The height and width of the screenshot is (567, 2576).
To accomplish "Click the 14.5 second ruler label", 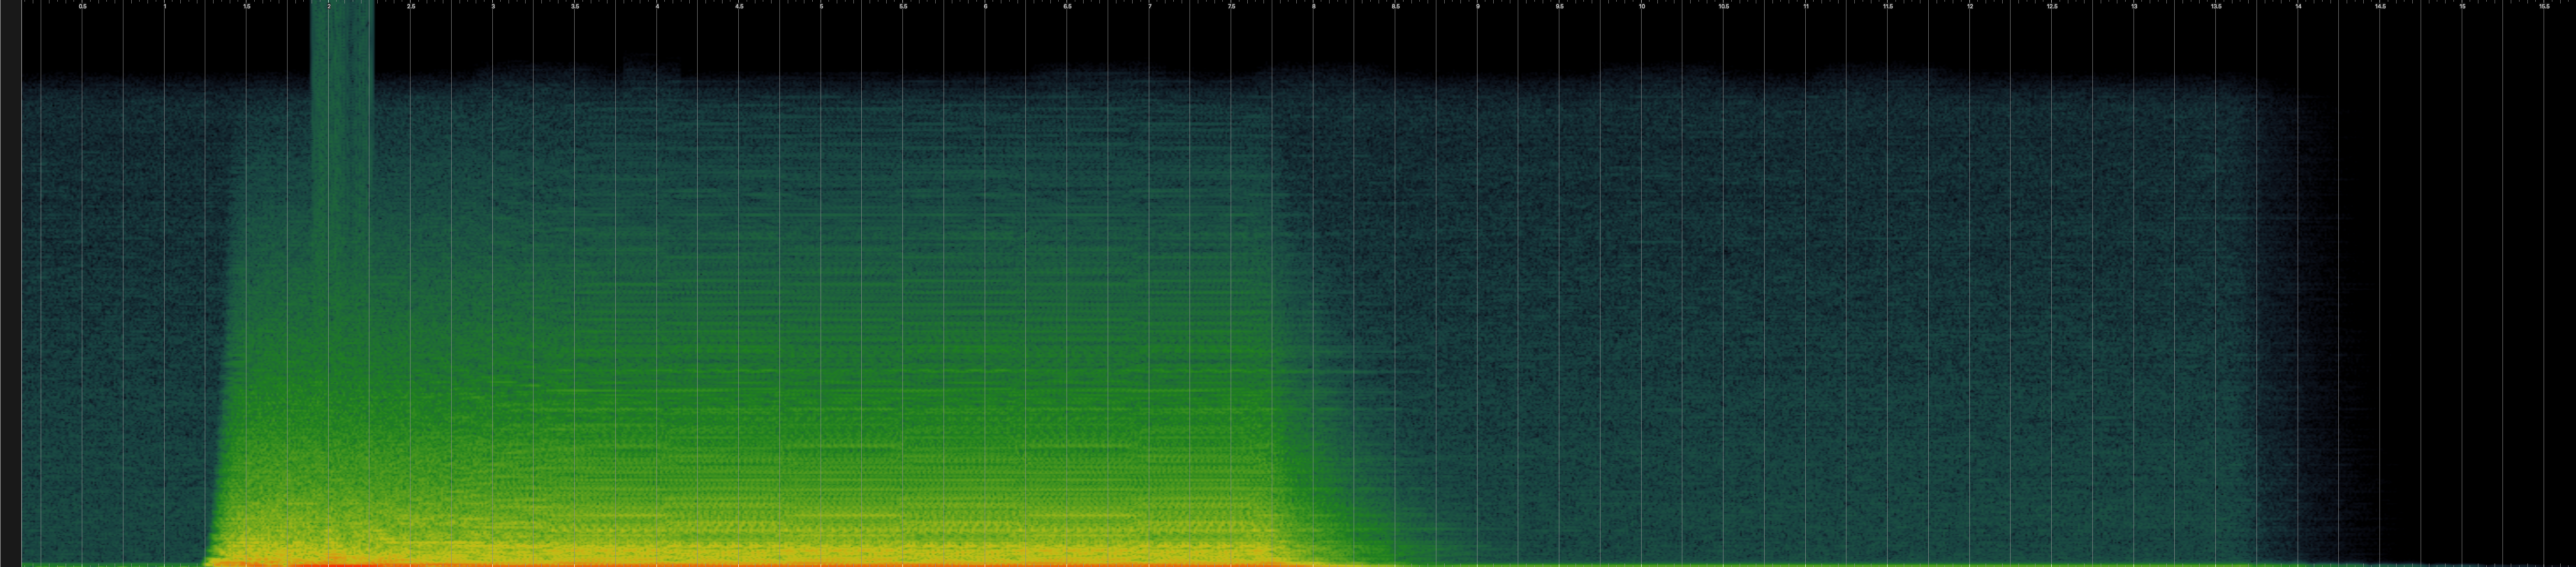I will pos(2380,7).
